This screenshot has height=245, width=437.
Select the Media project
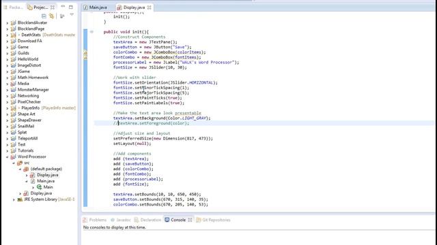click(23, 84)
